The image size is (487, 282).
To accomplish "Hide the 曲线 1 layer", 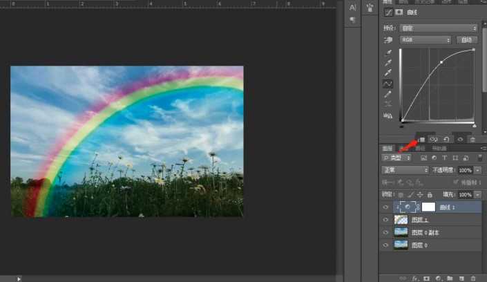I will click(x=385, y=207).
